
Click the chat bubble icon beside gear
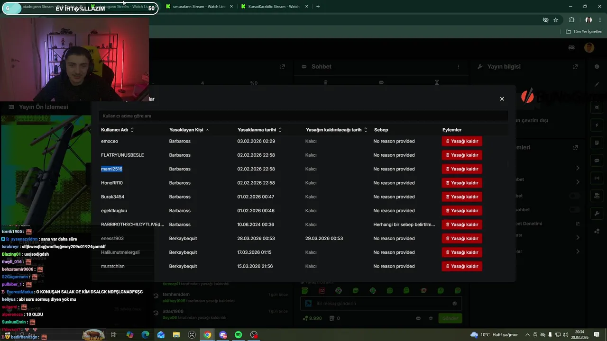point(418,318)
